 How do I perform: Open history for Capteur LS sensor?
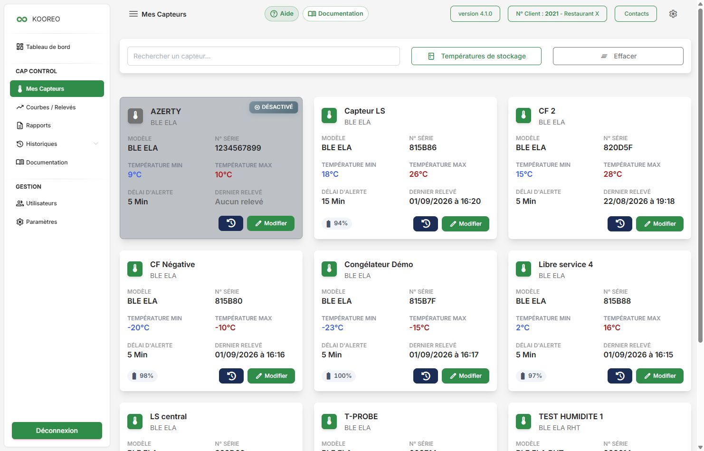426,224
